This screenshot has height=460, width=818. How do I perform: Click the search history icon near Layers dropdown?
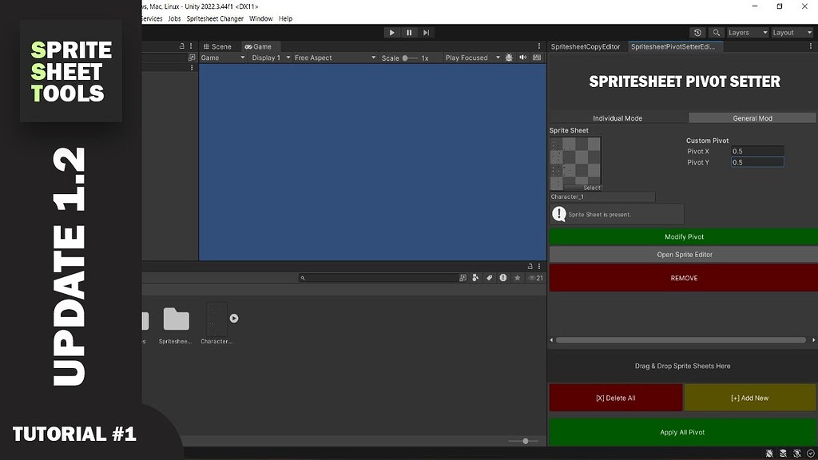tap(697, 33)
